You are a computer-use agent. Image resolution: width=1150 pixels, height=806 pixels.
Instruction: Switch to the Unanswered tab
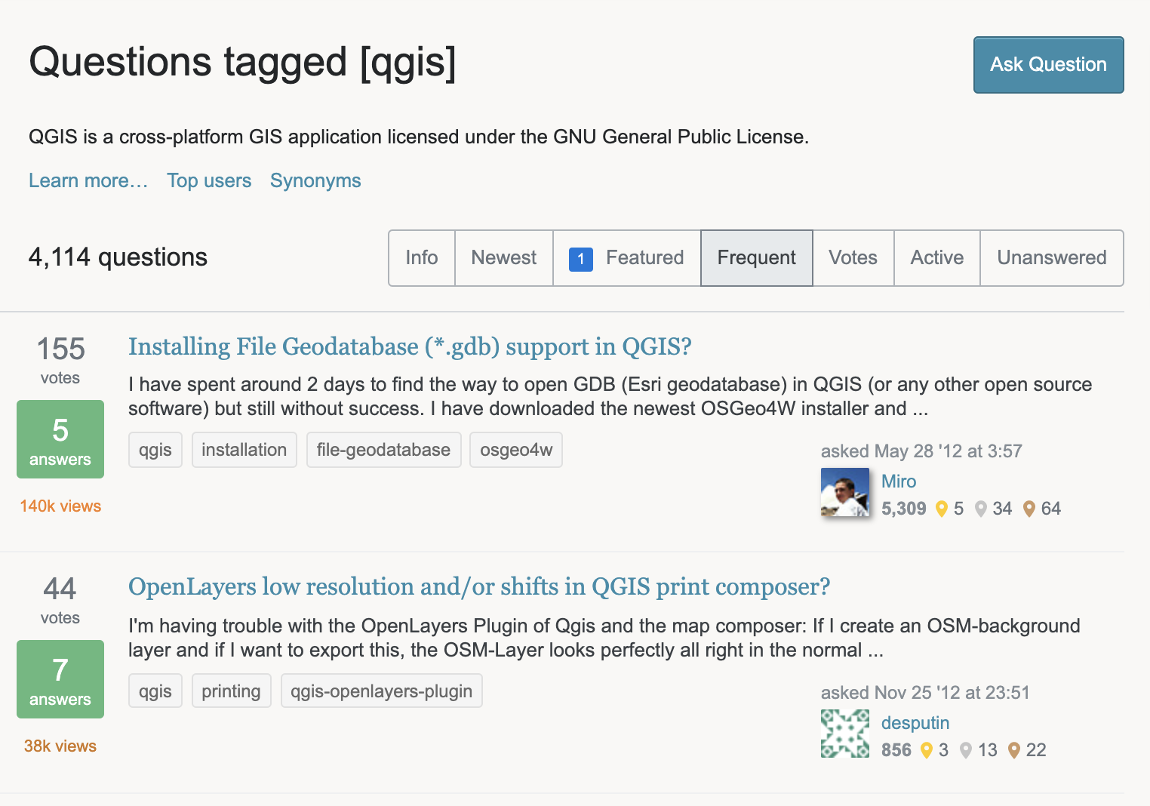(x=1052, y=258)
